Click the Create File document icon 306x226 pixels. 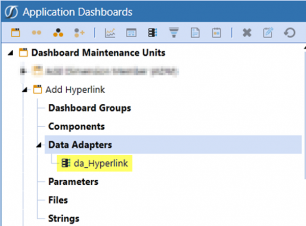(194, 33)
